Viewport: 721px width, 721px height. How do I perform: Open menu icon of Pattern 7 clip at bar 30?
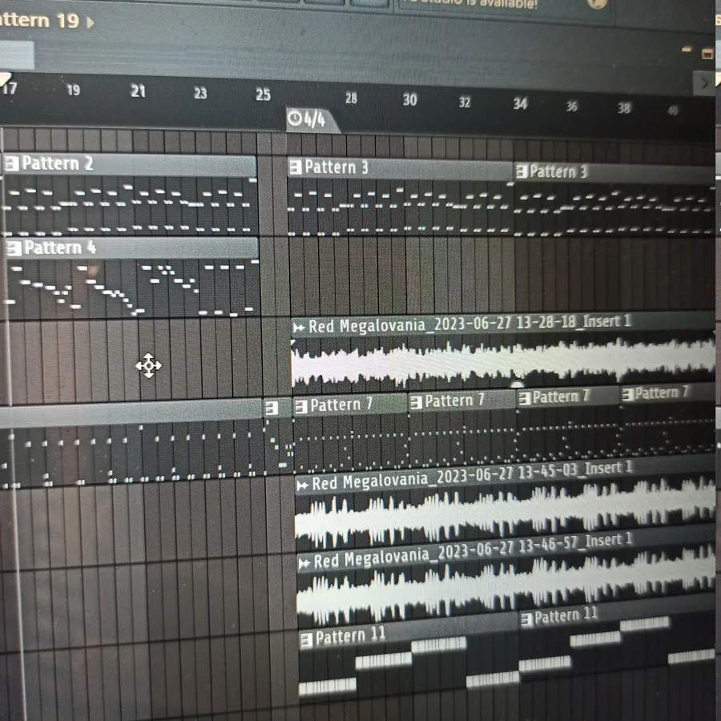(416, 403)
